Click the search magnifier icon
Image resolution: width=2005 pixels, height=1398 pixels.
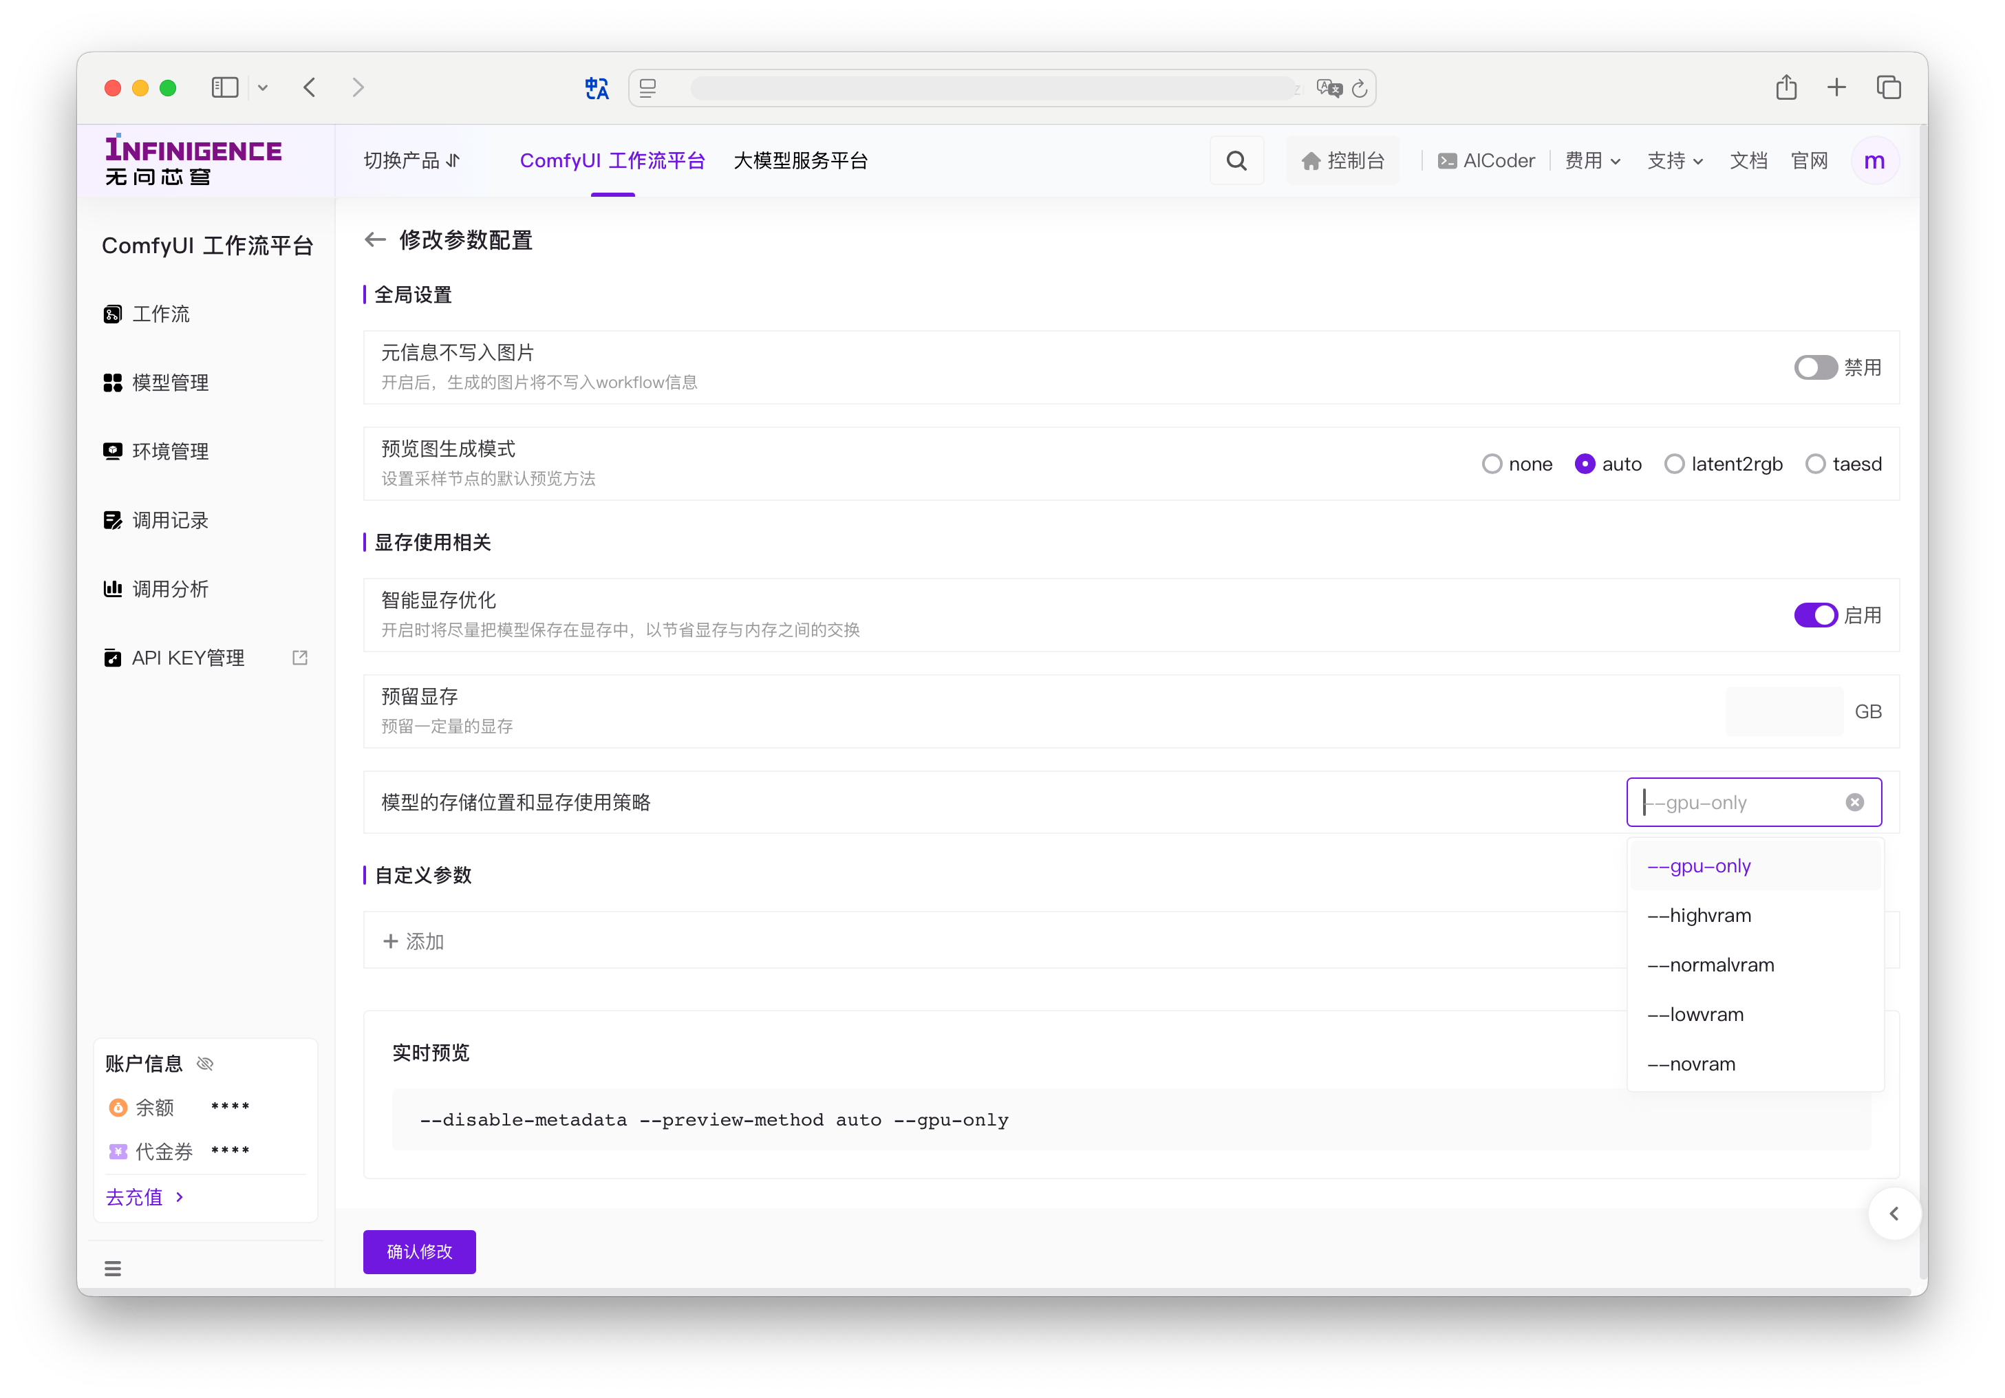coord(1236,161)
